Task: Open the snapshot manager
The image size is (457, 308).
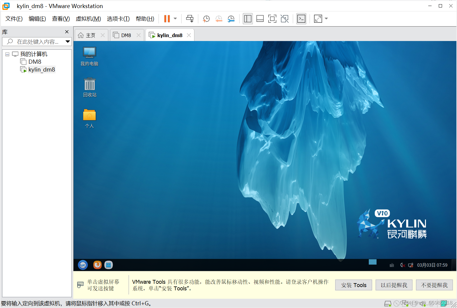Action: [x=231, y=19]
